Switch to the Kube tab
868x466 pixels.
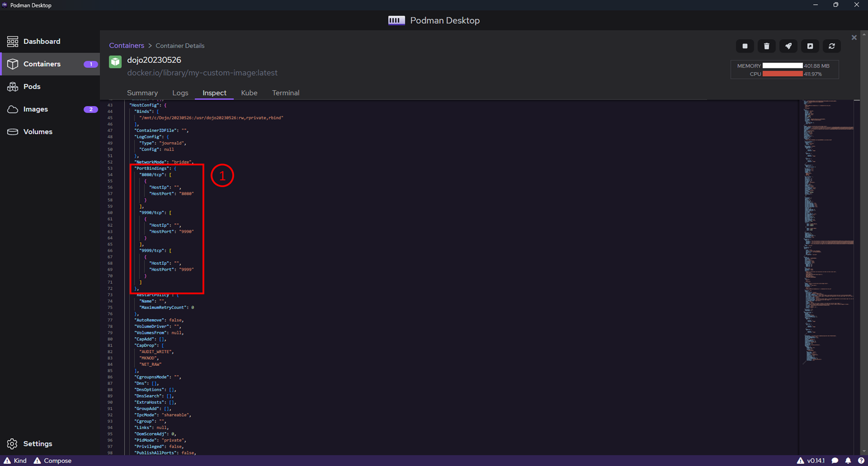pyautogui.click(x=249, y=93)
